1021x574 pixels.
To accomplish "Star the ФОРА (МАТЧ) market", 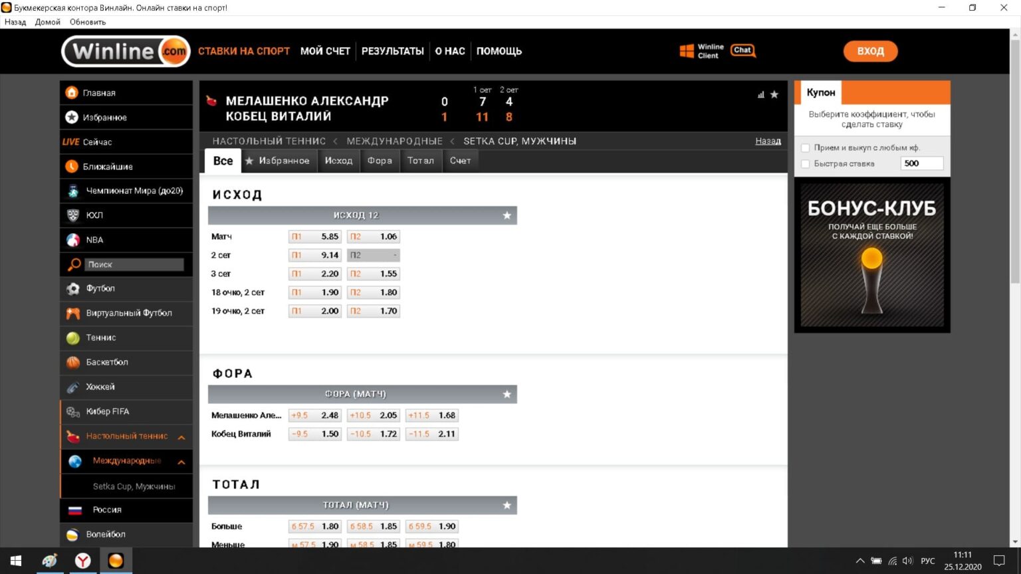I will (507, 394).
